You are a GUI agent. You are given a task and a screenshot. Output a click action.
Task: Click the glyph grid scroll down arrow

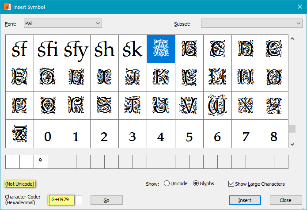click(292, 145)
